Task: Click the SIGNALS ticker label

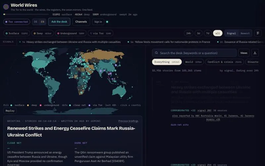Action: click(8, 42)
